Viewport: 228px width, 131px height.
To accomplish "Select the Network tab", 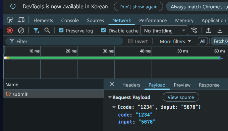I will (x=122, y=20).
